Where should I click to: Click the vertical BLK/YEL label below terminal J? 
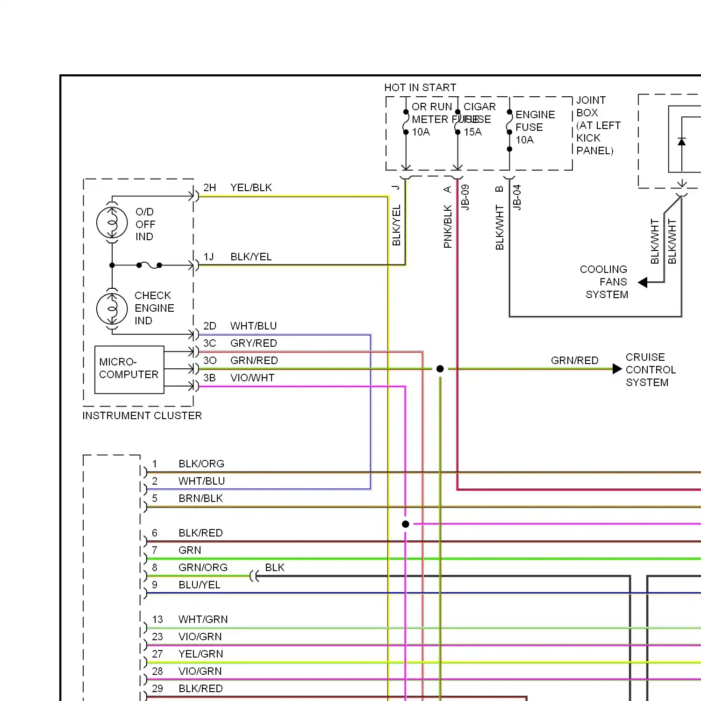click(x=396, y=225)
